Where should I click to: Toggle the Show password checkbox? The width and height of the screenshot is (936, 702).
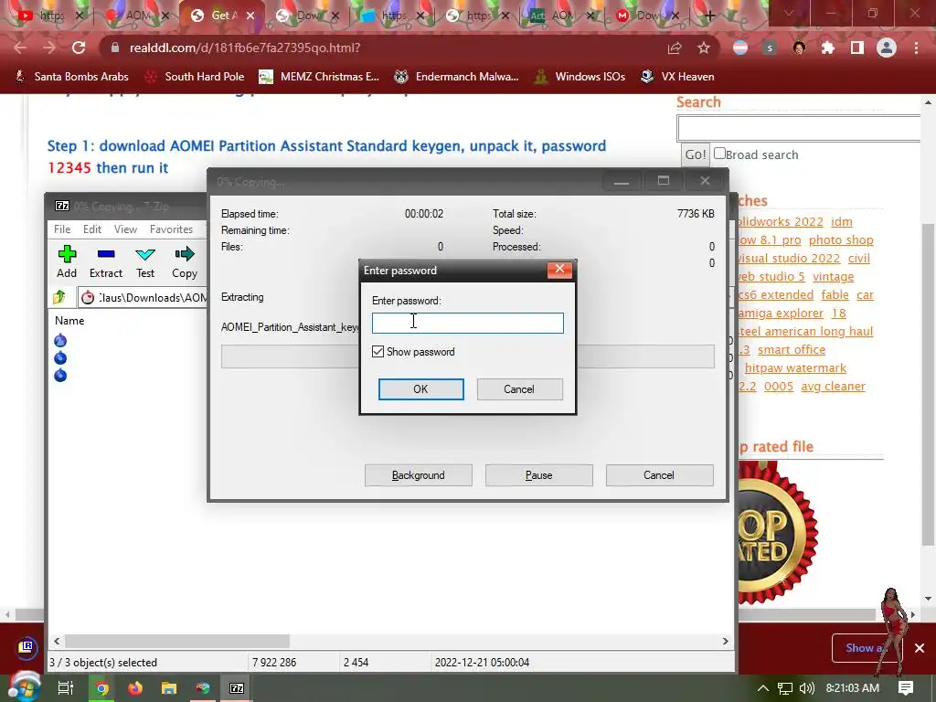(x=378, y=352)
